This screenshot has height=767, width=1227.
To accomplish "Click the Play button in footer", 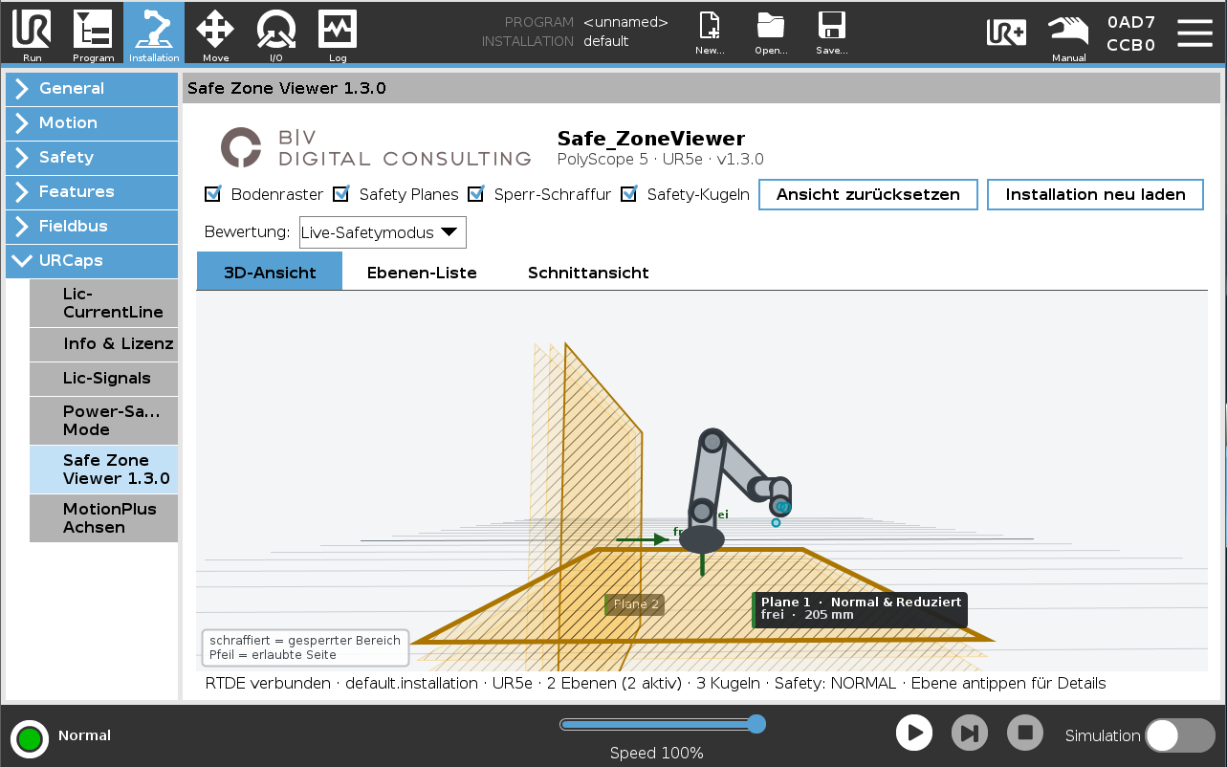I will tap(914, 734).
